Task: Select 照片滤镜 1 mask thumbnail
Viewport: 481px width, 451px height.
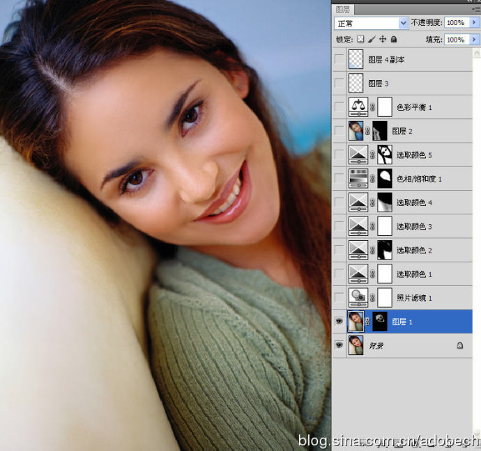Action: point(385,298)
